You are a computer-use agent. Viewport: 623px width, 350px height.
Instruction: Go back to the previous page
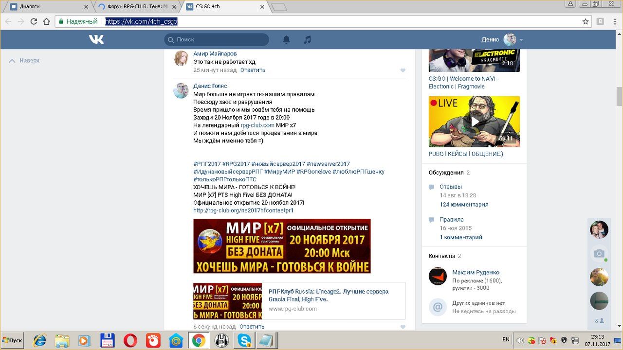tap(8, 21)
